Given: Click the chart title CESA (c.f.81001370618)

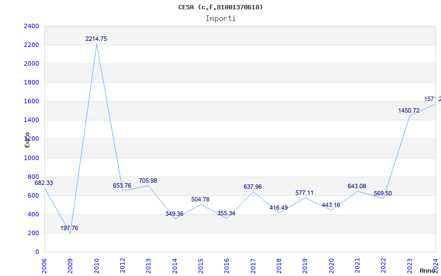Looking at the screenshot, I should pos(220,7).
